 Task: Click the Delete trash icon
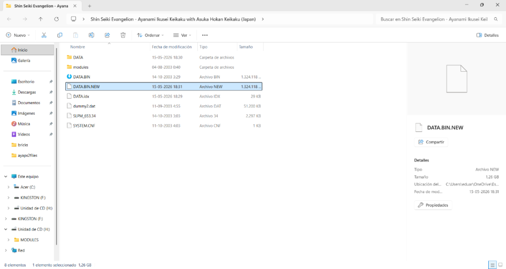[123, 35]
